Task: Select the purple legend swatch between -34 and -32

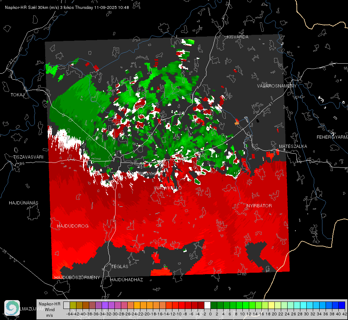Action: pyautogui.click(x=105, y=305)
